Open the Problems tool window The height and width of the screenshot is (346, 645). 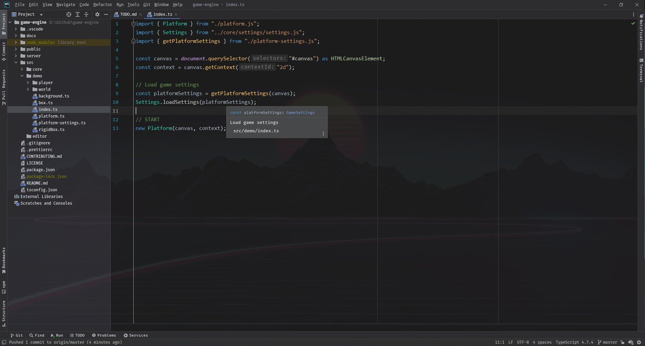104,335
